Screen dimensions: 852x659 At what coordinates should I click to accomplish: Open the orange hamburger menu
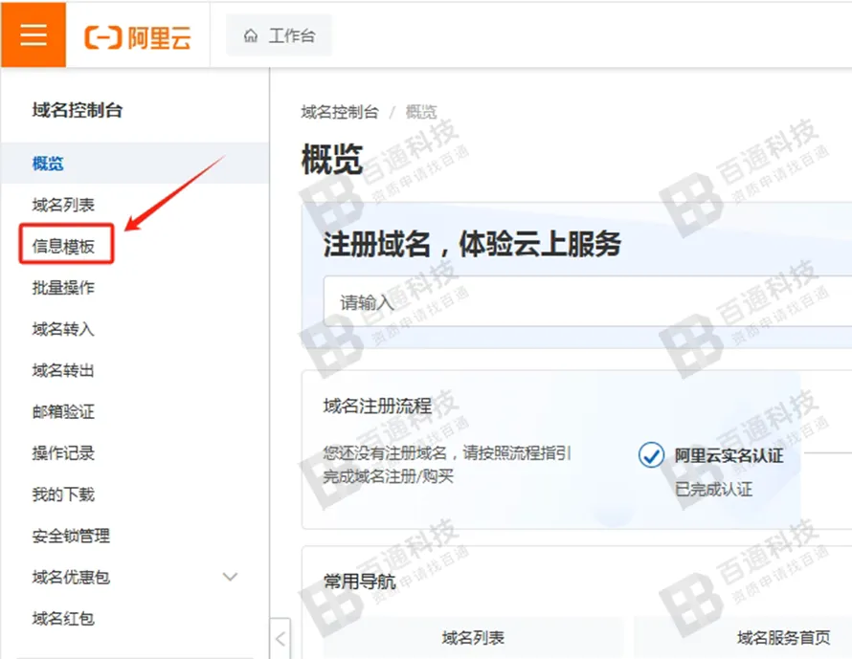click(x=34, y=35)
